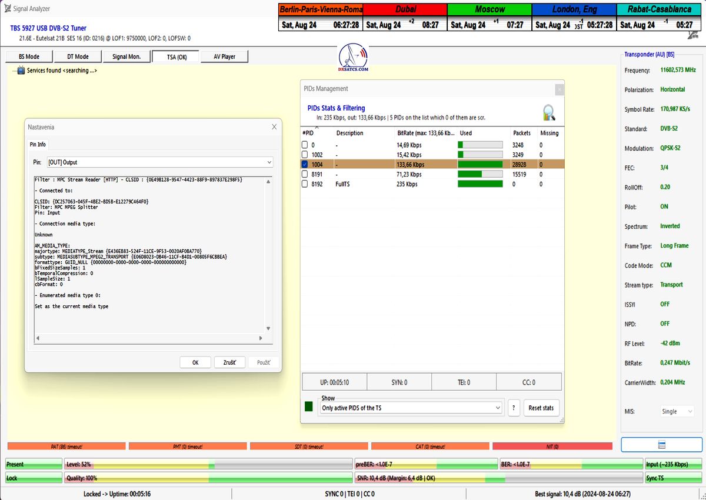The width and height of the screenshot is (706, 500).
Task: Tick the checkbox for PID 8192 FullTS
Action: (305, 184)
